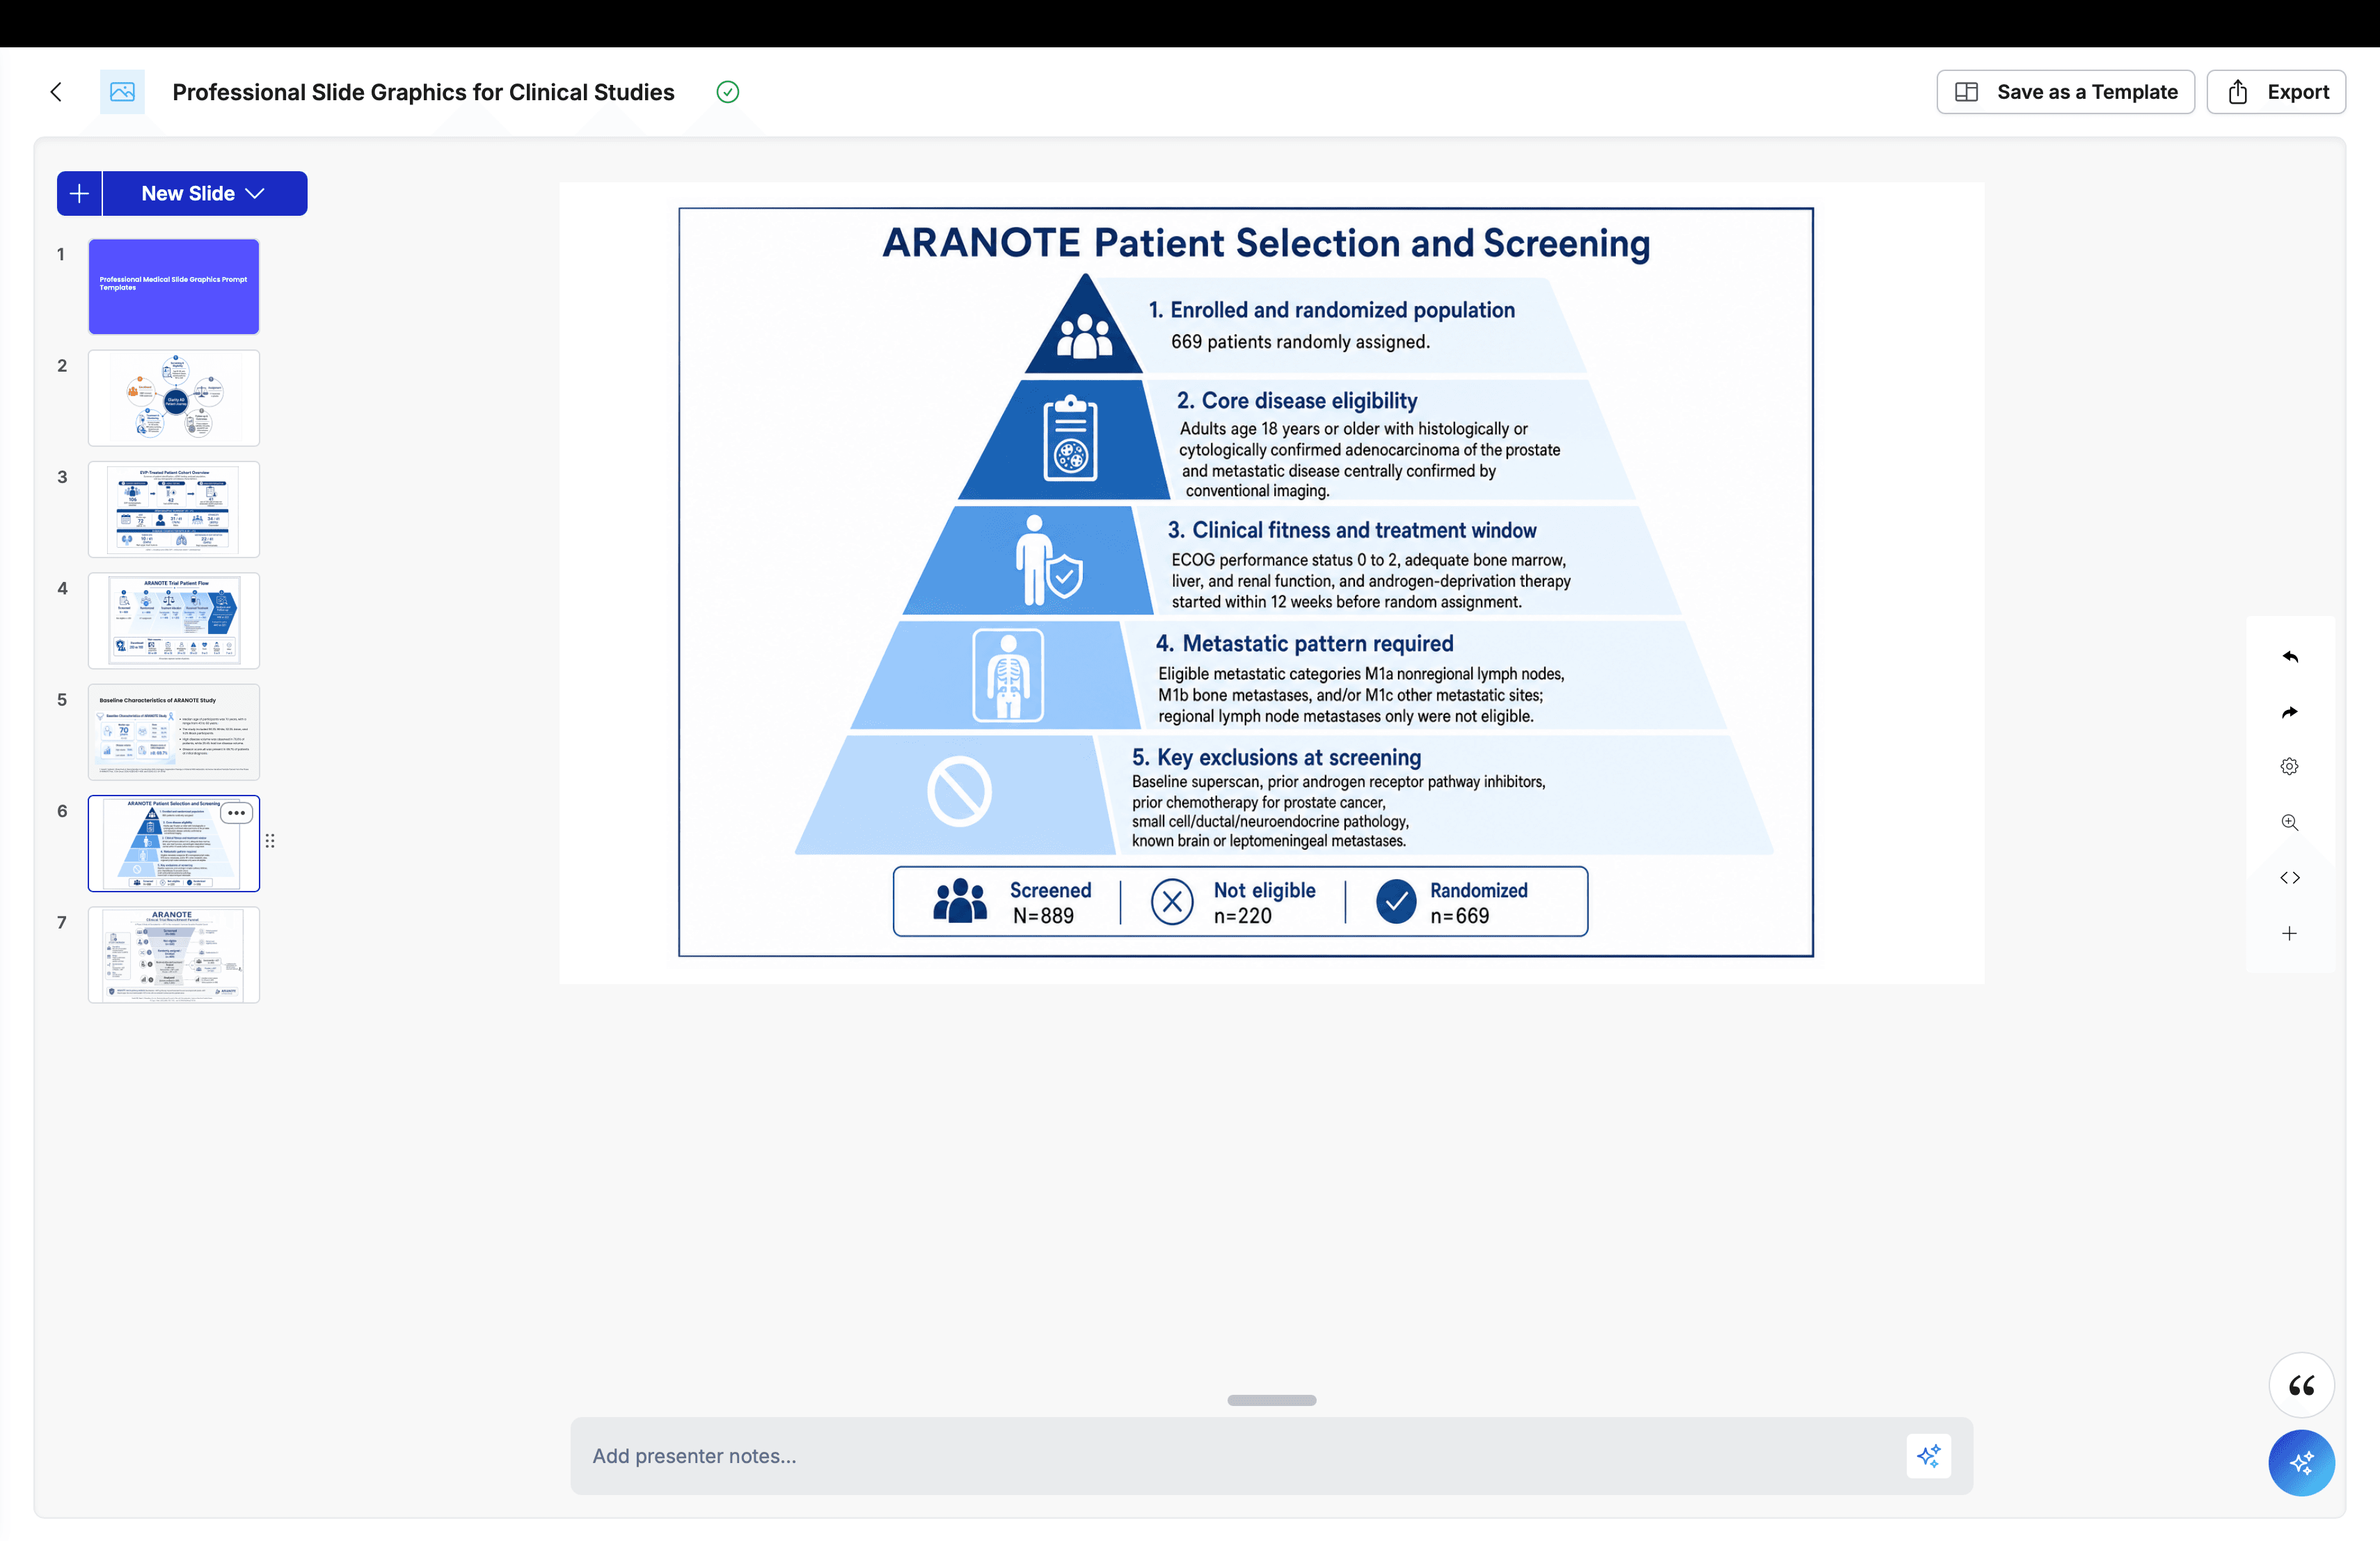
Task: Select slide 4 ARANOTE Trial Patient Flow thumbnail
Action: tap(174, 621)
